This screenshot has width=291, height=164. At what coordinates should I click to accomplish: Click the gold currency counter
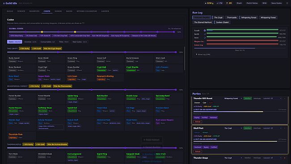point(209,3)
